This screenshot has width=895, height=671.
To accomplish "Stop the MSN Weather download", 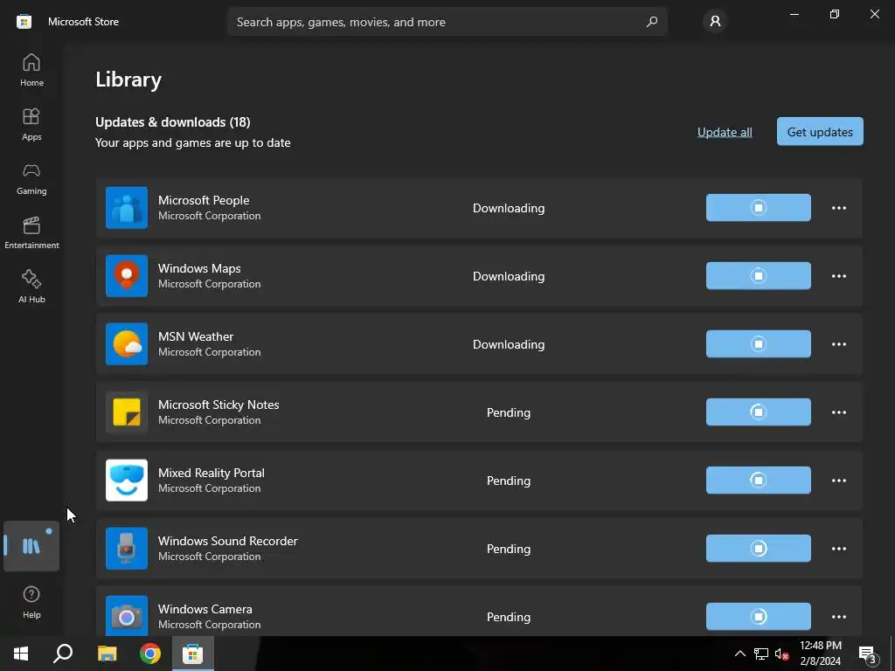I will pyautogui.click(x=758, y=344).
